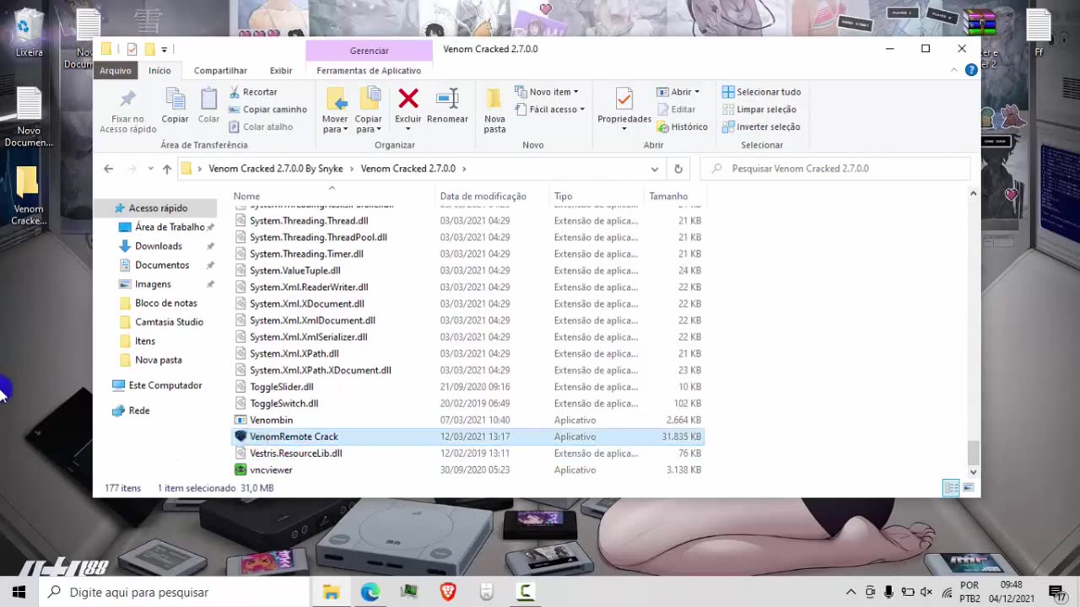Click the Renomear icon
This screenshot has height=607, width=1080.
point(447,99)
